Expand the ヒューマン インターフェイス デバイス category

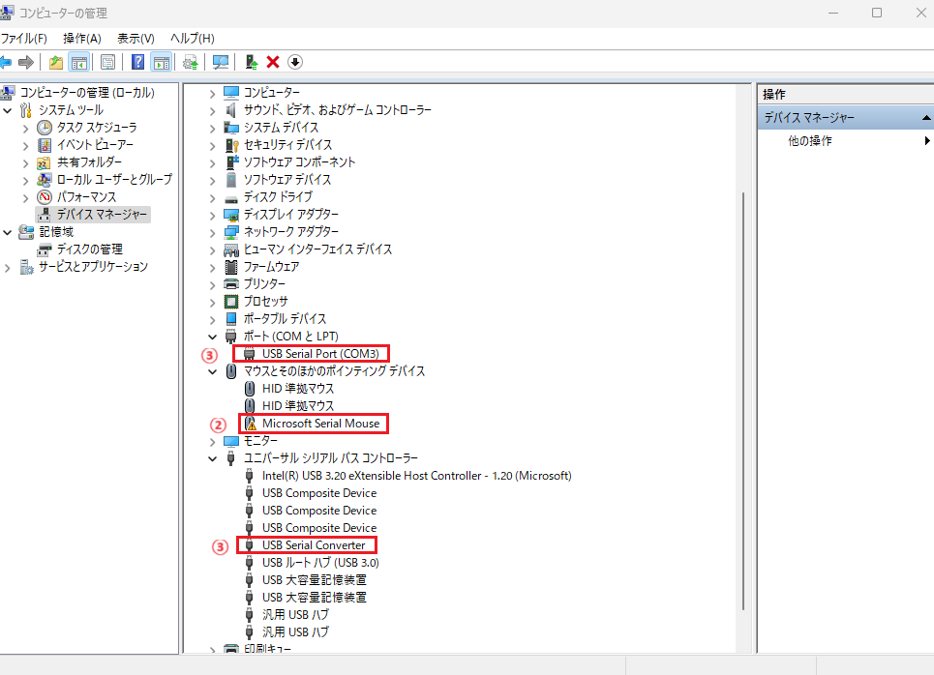213,250
